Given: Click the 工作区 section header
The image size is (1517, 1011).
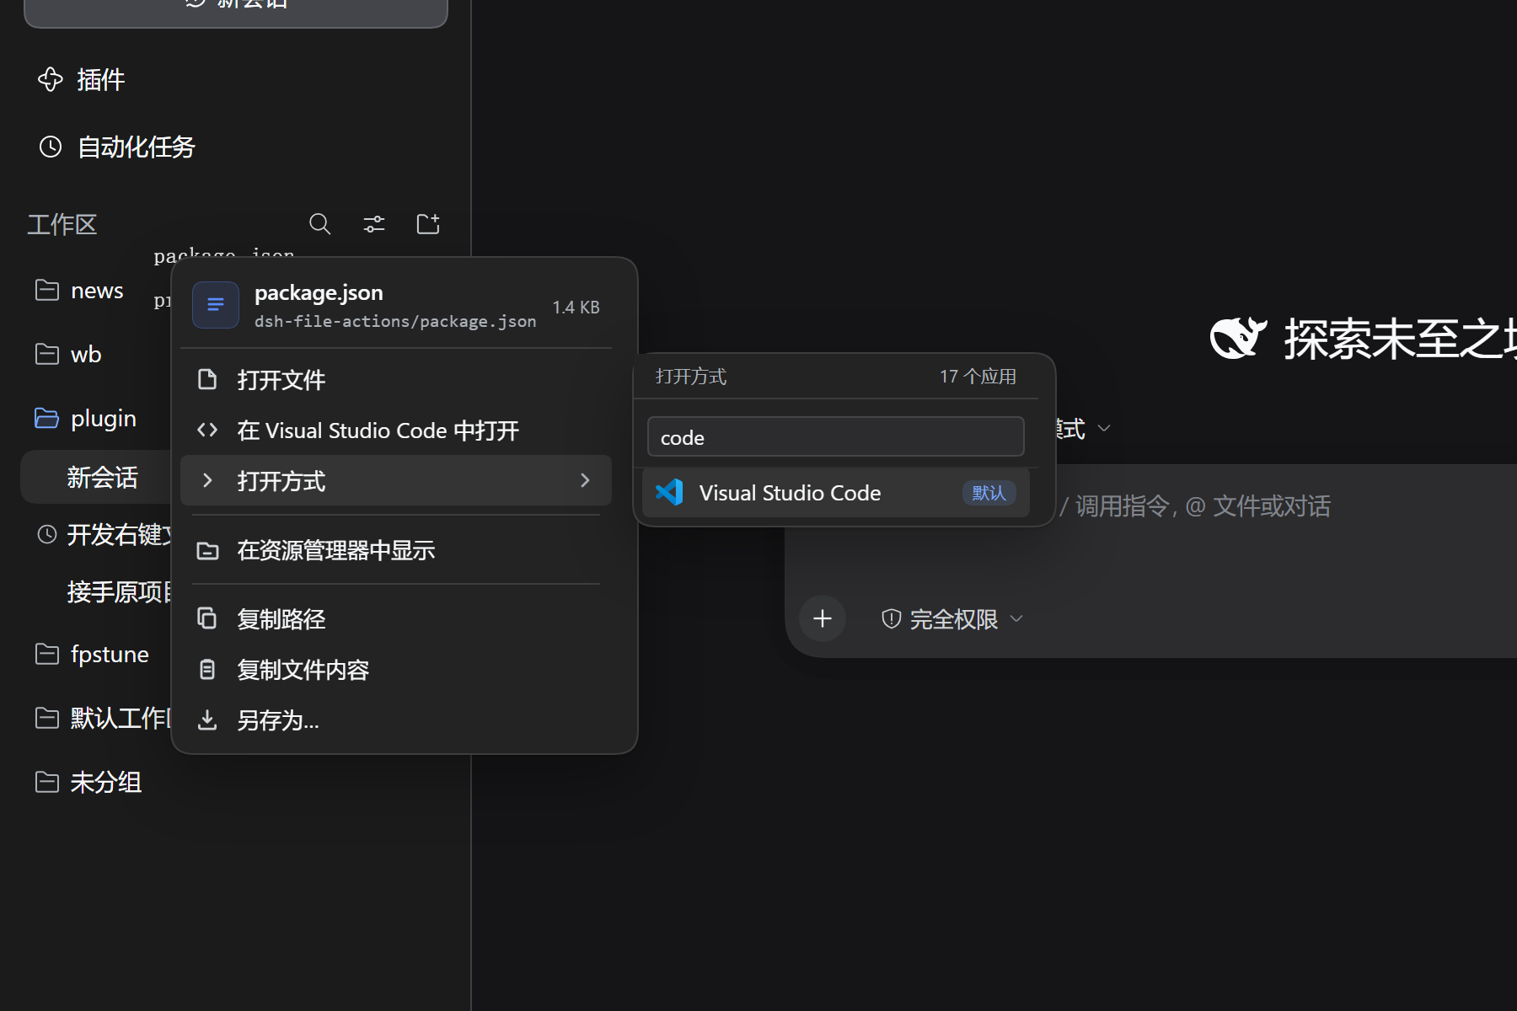Looking at the screenshot, I should (x=62, y=225).
